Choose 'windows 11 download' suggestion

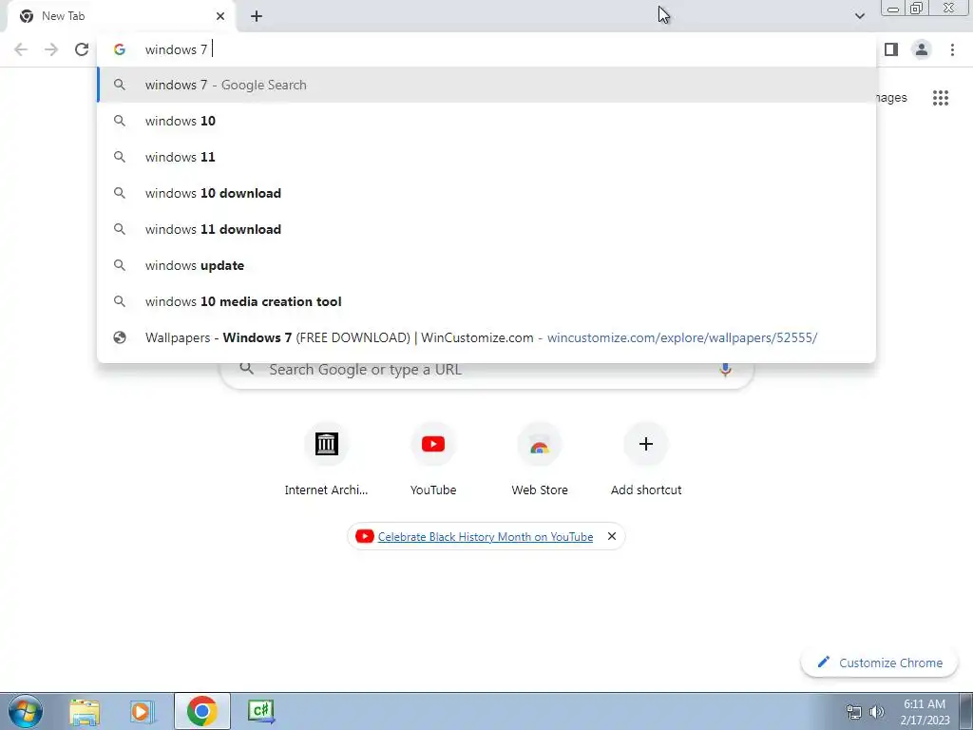tap(486, 229)
